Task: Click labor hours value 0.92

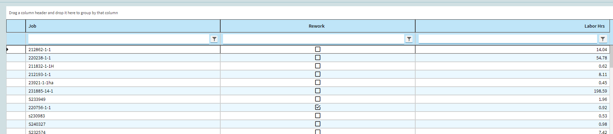Action: 603,108
